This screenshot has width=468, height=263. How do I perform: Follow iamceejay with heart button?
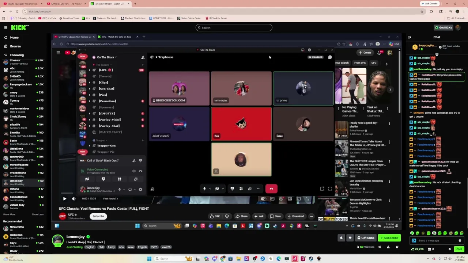click(350, 238)
